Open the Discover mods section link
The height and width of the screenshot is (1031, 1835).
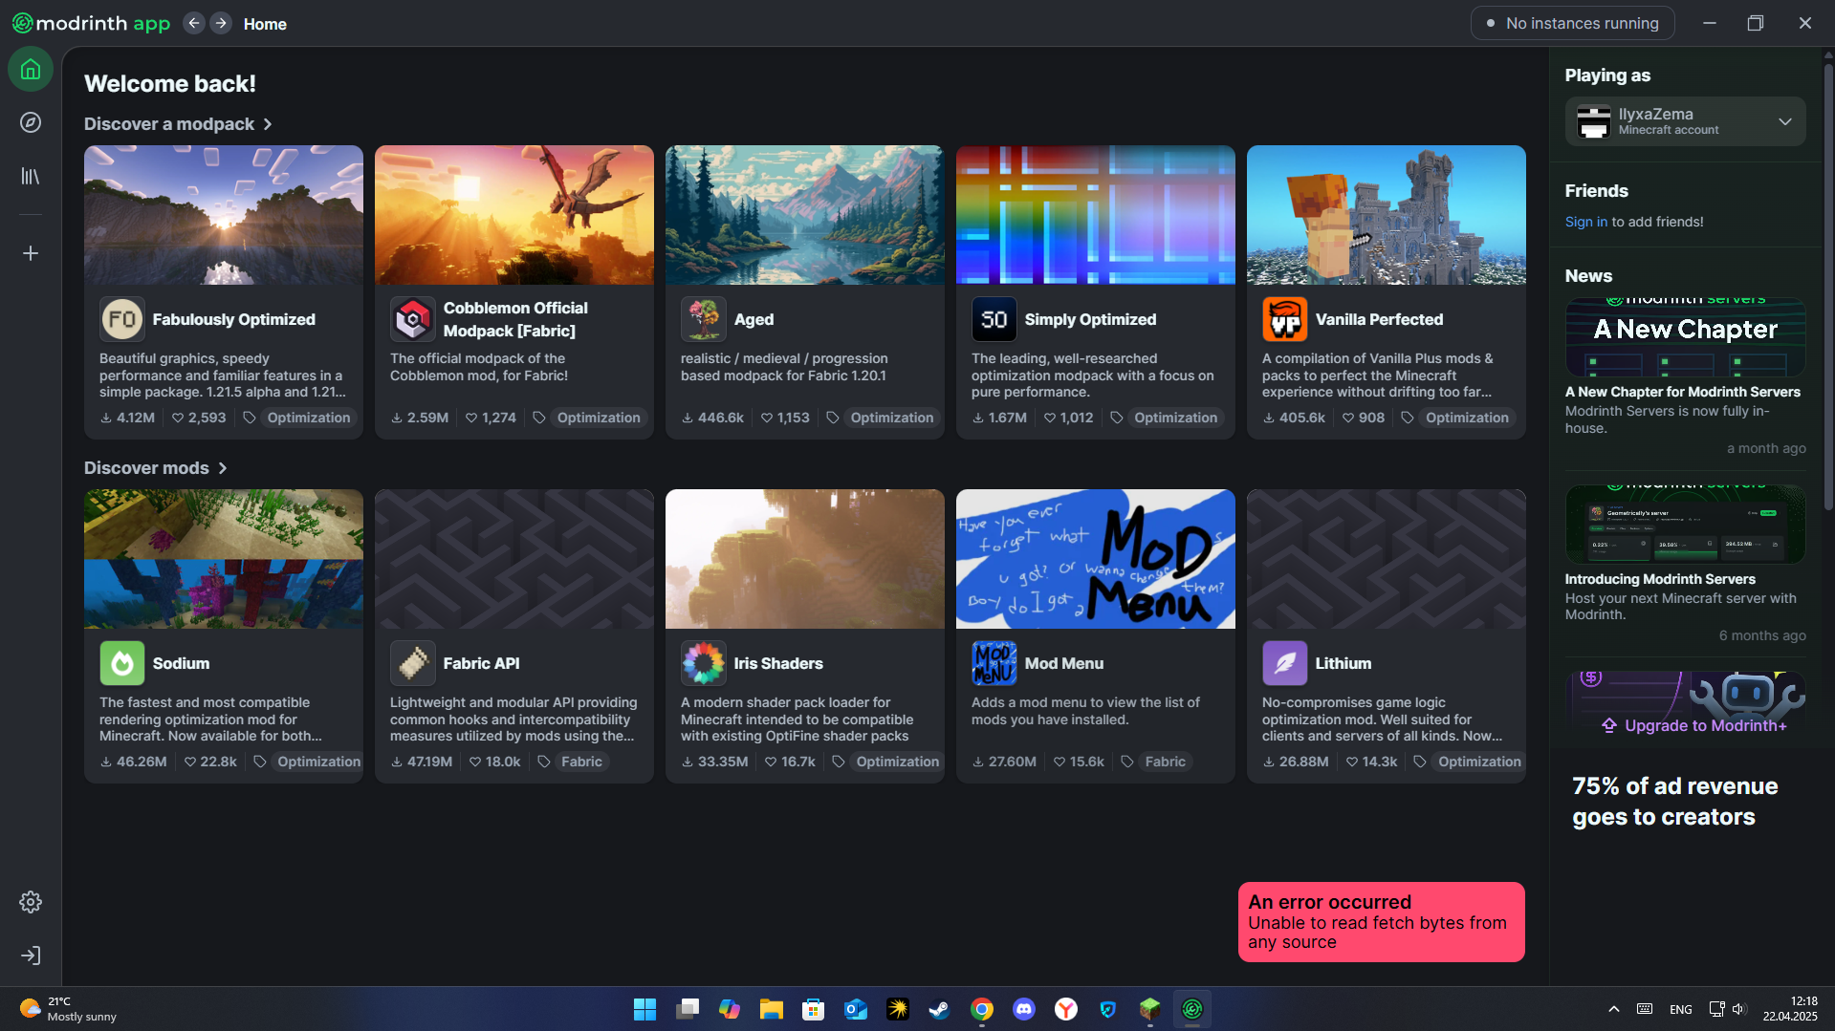click(x=156, y=468)
